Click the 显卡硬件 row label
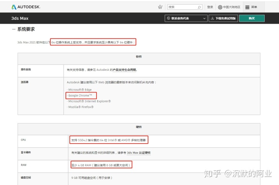This screenshot has height=185, width=279. (x=26, y=152)
